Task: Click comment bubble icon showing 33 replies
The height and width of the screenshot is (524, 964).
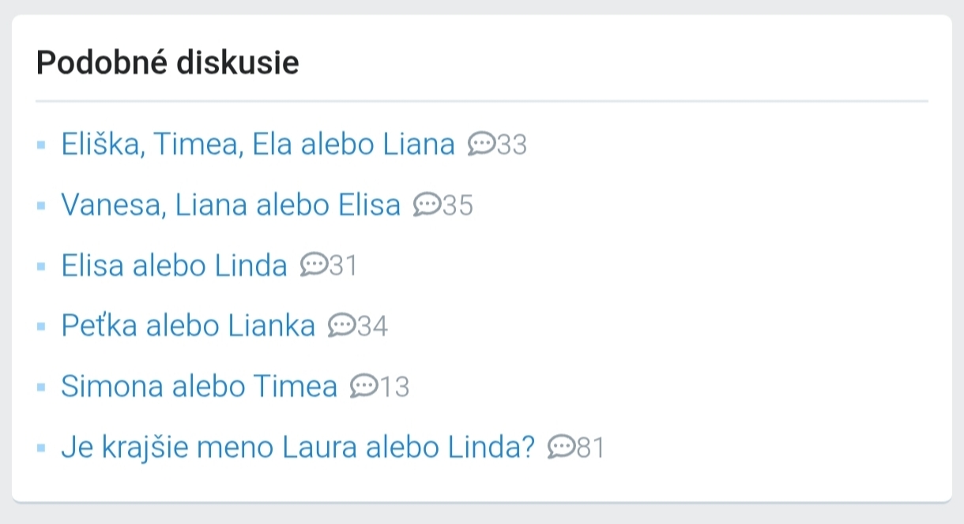Action: (x=481, y=144)
